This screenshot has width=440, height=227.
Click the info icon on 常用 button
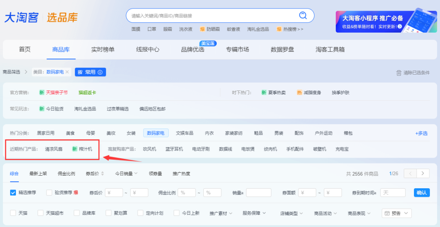click(x=100, y=72)
